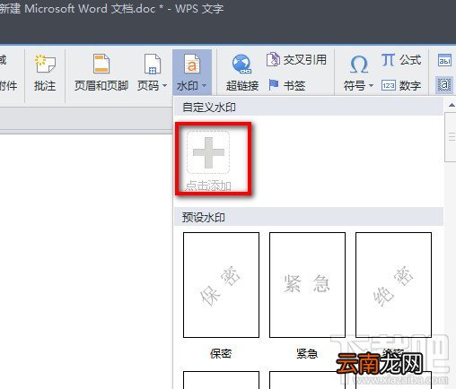Click the 预设水印 section header

[x=309, y=217]
